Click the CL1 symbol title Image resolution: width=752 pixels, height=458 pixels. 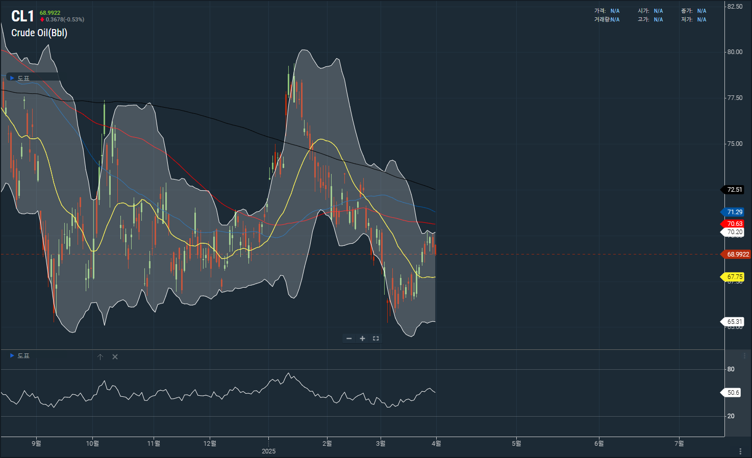(22, 16)
